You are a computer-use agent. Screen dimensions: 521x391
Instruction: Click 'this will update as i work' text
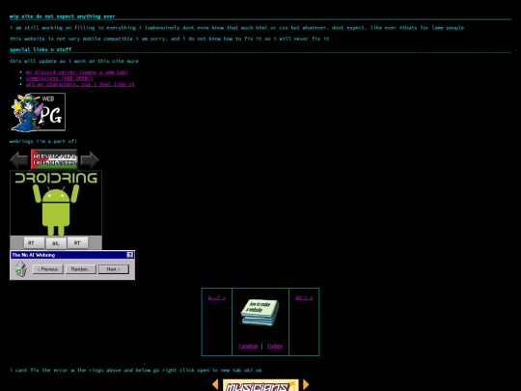(x=74, y=61)
